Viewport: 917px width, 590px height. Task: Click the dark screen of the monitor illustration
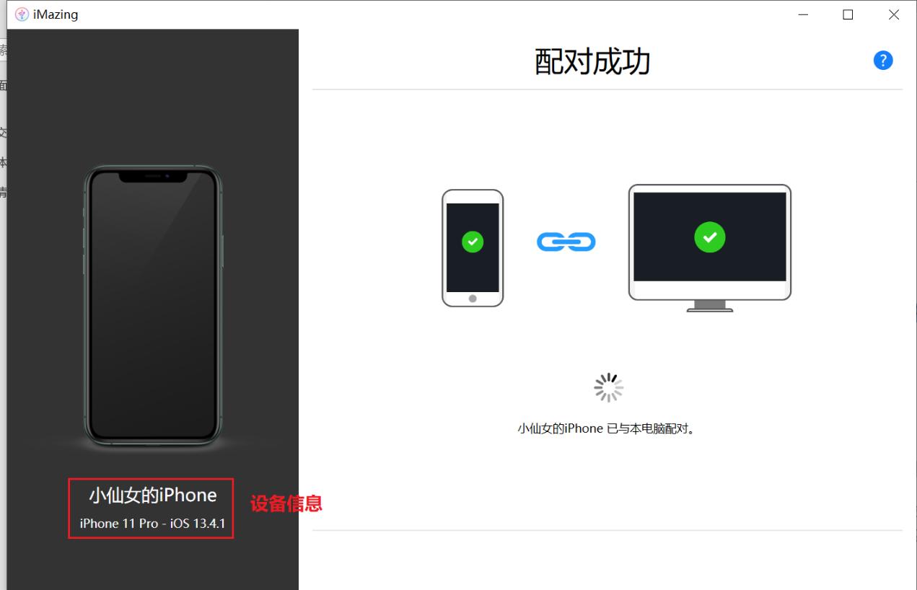710,237
